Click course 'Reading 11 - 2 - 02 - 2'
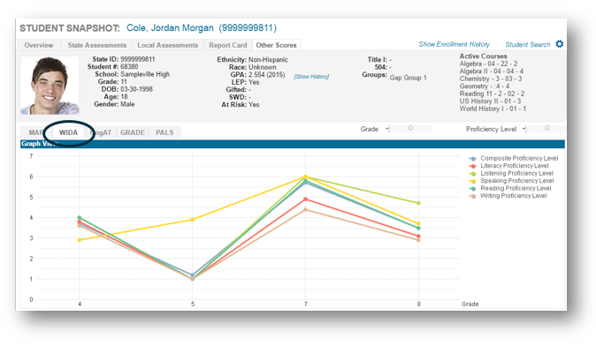596x346 pixels. tap(492, 94)
